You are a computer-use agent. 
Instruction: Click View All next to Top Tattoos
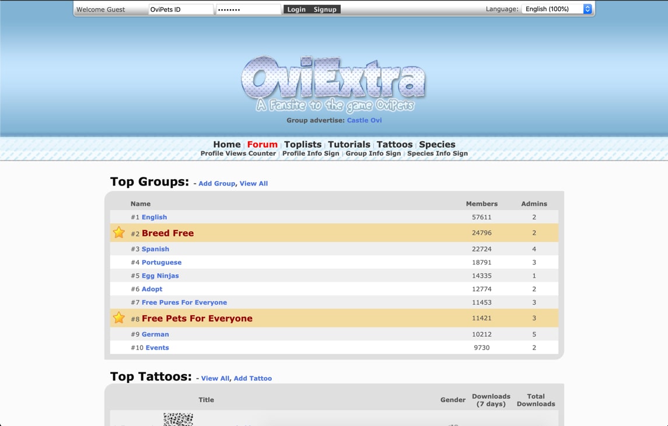tap(215, 378)
